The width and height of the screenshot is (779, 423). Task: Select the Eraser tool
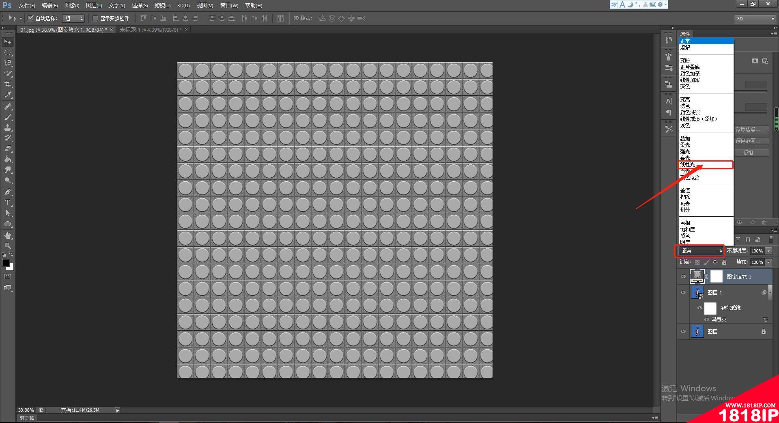pyautogui.click(x=8, y=149)
